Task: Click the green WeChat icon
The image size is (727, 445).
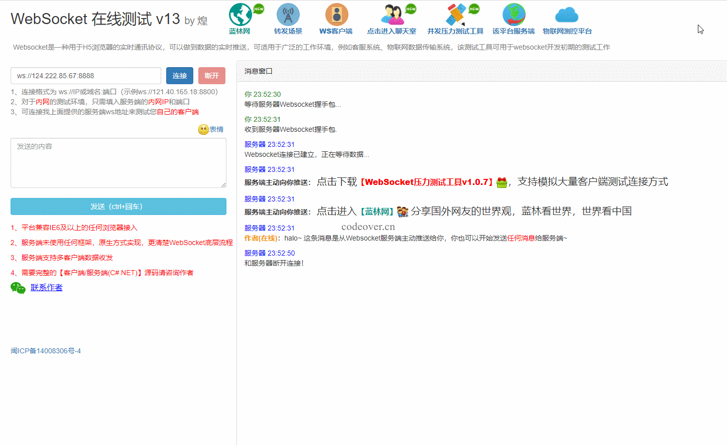Action: click(18, 288)
